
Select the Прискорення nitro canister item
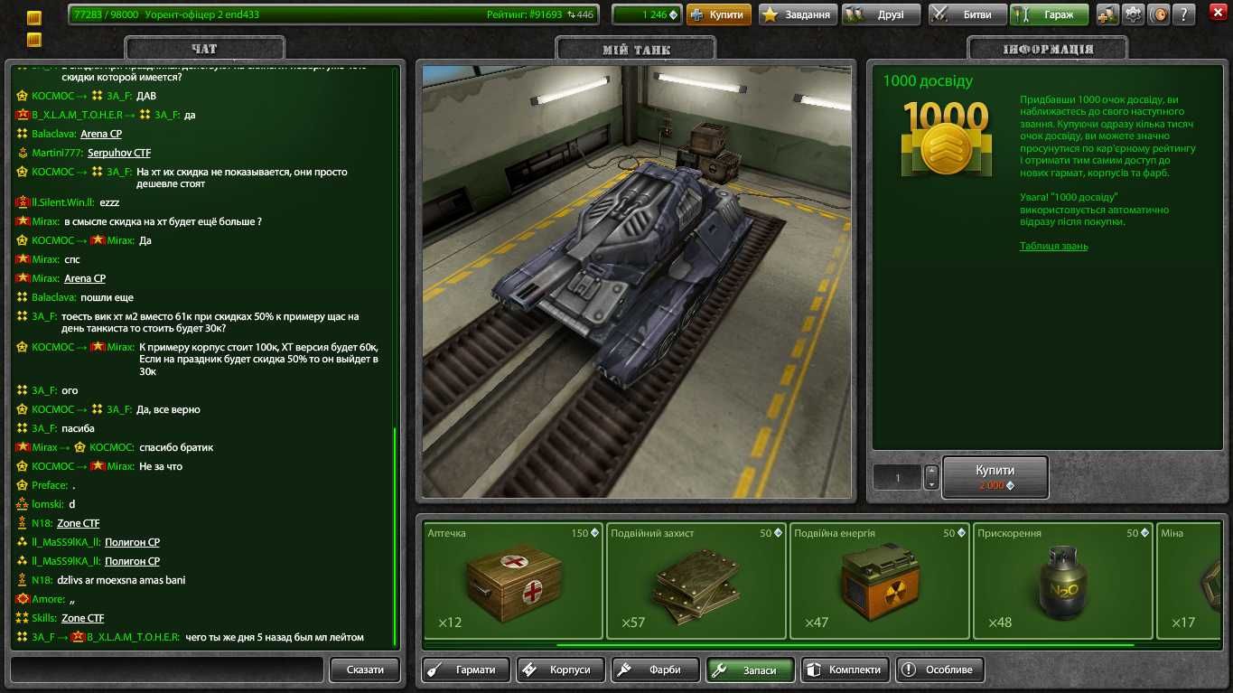coord(1064,580)
